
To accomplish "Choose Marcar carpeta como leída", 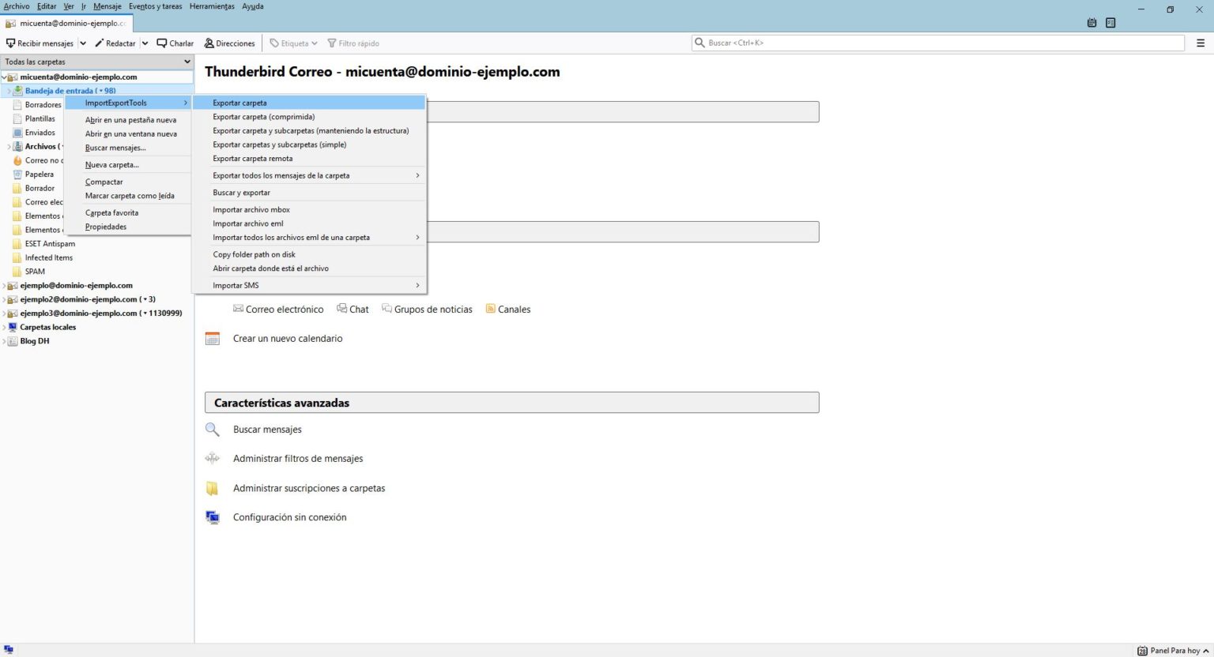I will [x=128, y=196].
